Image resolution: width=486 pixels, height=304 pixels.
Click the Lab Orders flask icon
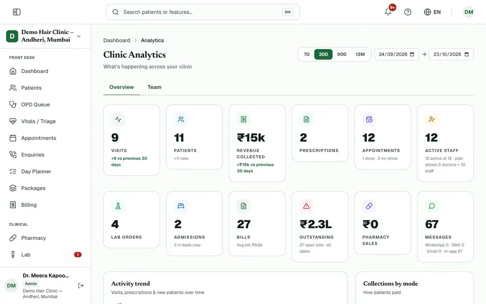118,206
